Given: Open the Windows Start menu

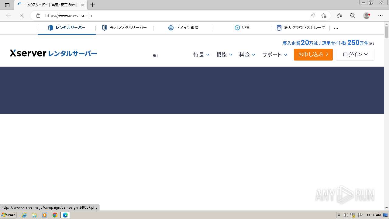Looking at the screenshot, I should pyautogui.click(x=8, y=215).
